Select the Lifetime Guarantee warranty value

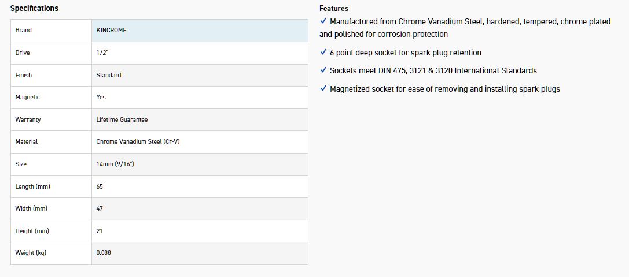tap(122, 119)
